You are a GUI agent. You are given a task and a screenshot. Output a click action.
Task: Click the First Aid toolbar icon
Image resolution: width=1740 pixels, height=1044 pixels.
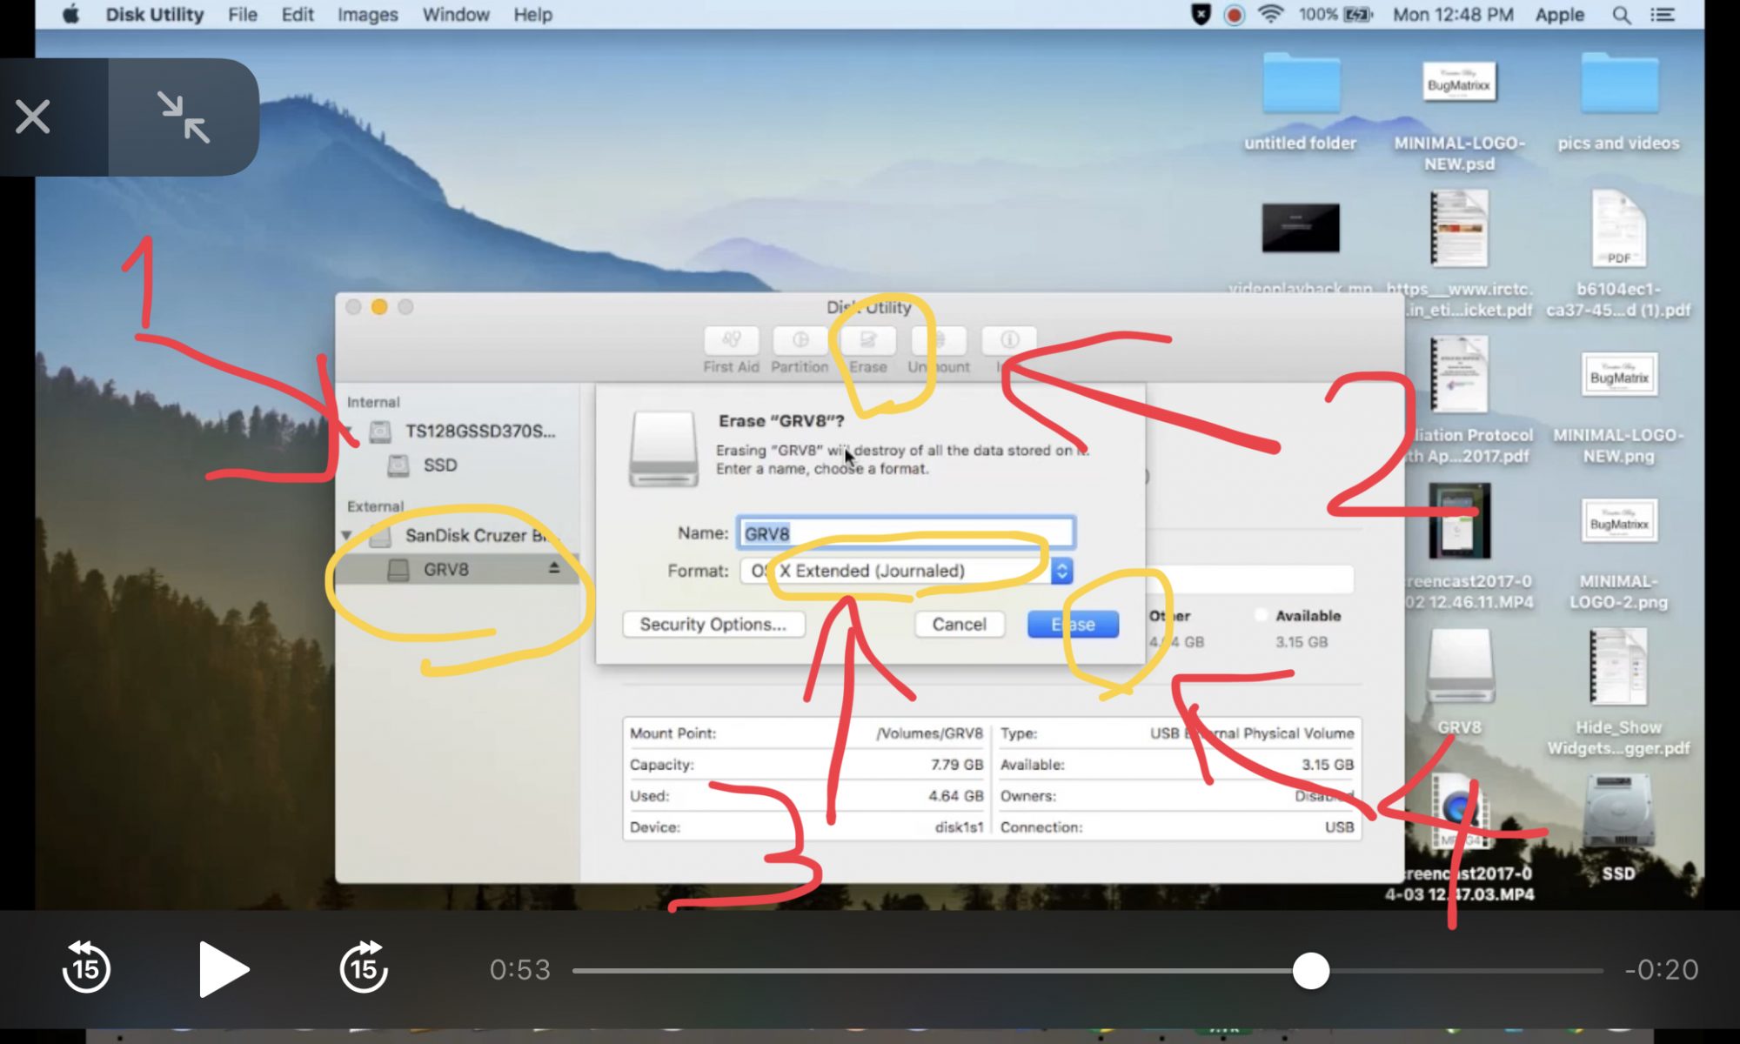[x=731, y=340]
